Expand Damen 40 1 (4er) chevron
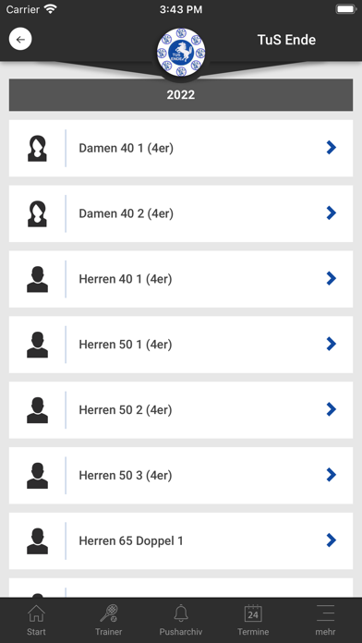This screenshot has width=362, height=643. click(x=332, y=148)
